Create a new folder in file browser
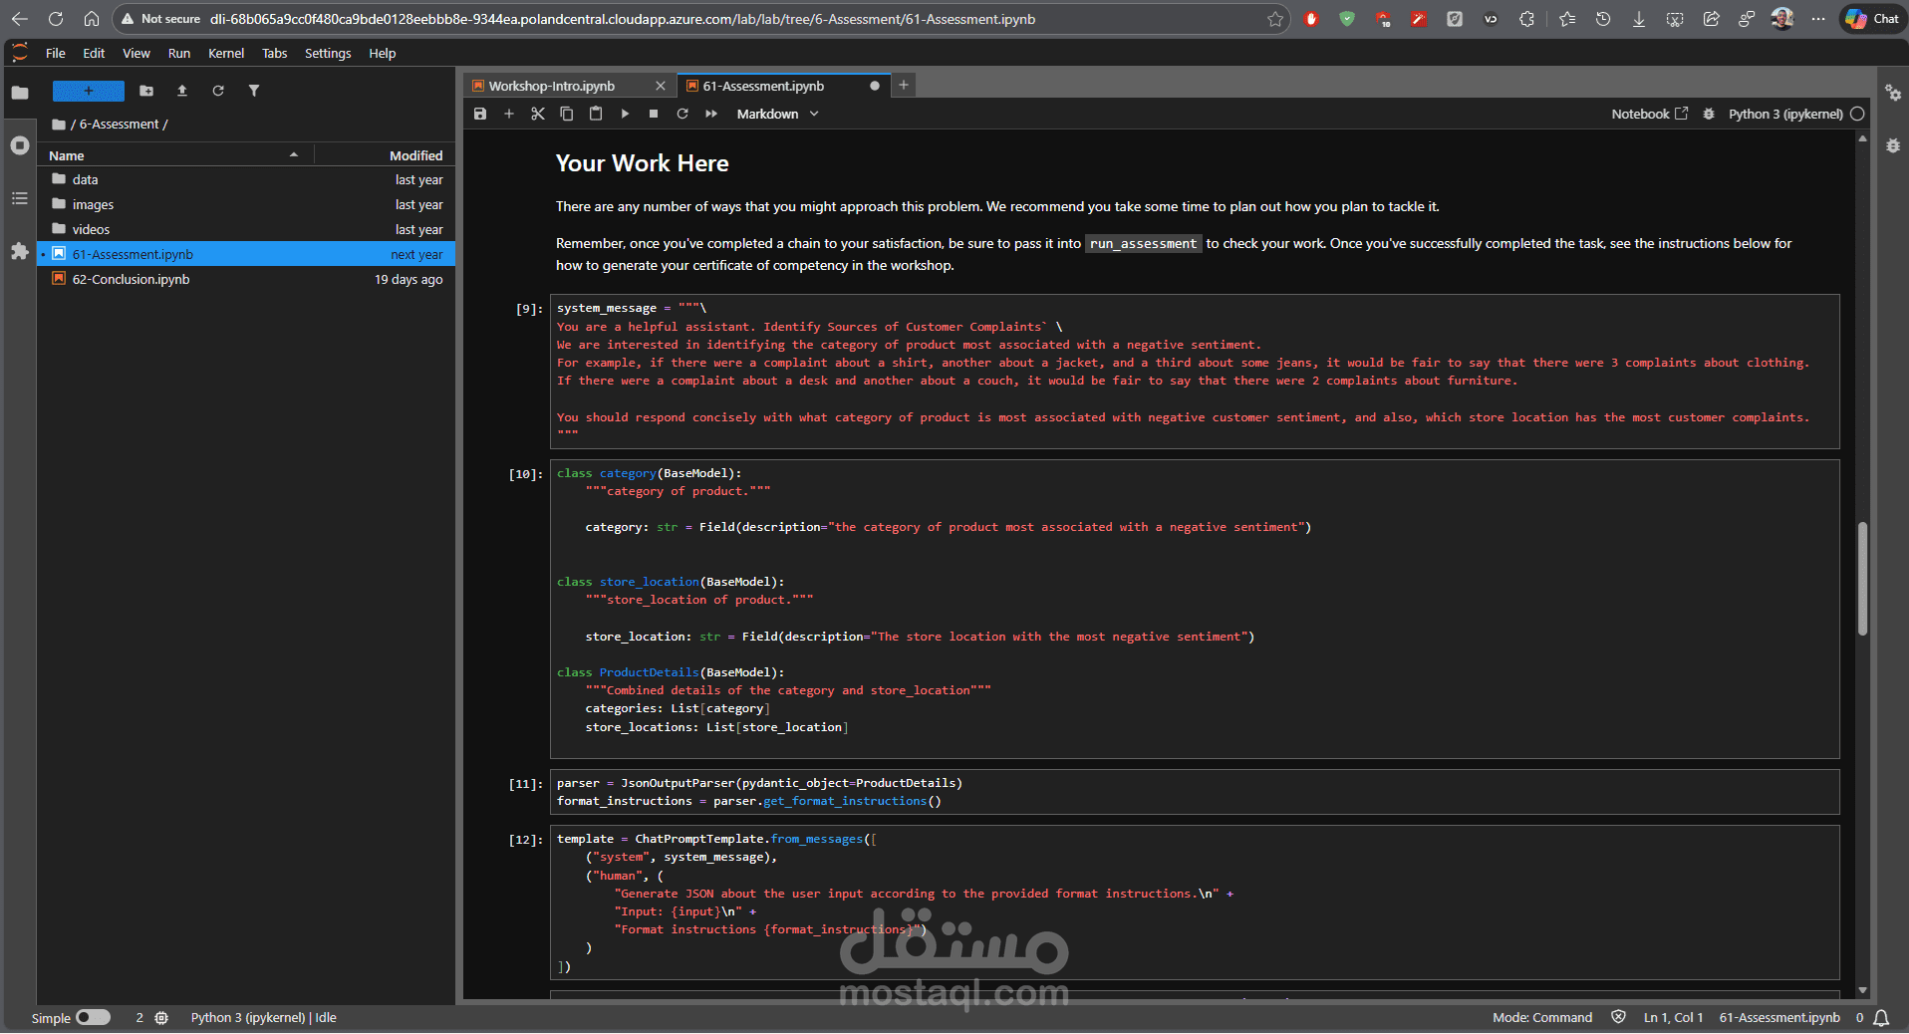This screenshot has height=1034, width=1909. pos(146,91)
